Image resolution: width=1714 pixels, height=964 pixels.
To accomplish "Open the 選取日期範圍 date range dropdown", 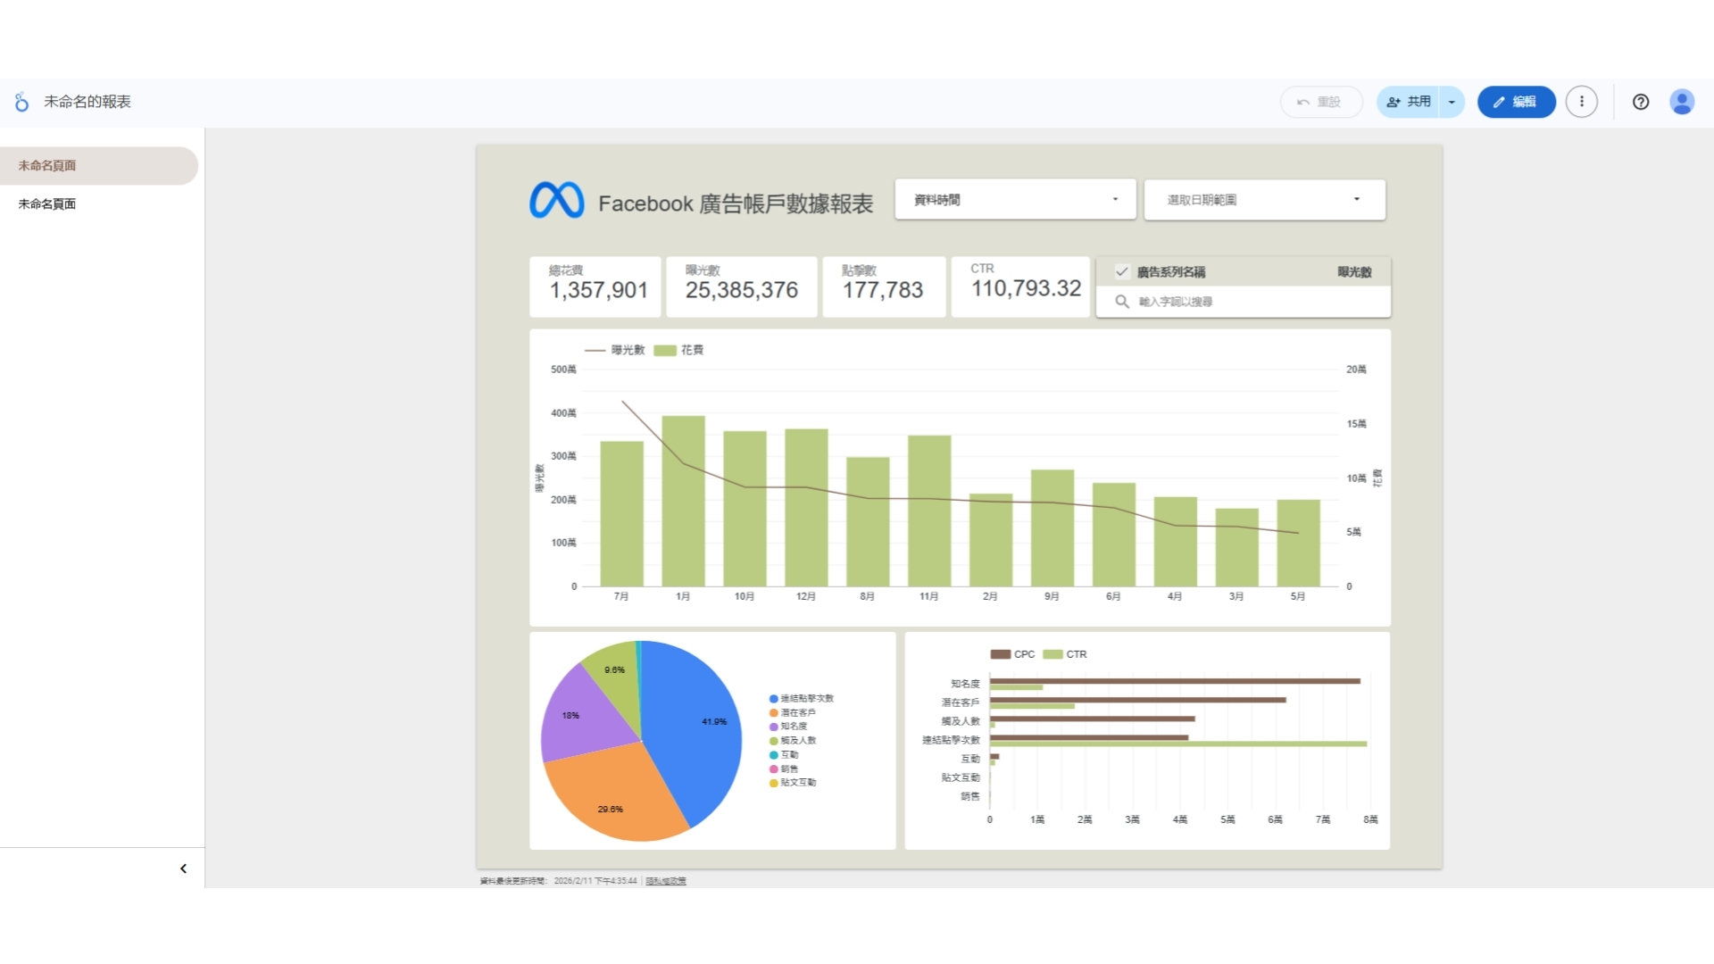I will [1264, 200].
